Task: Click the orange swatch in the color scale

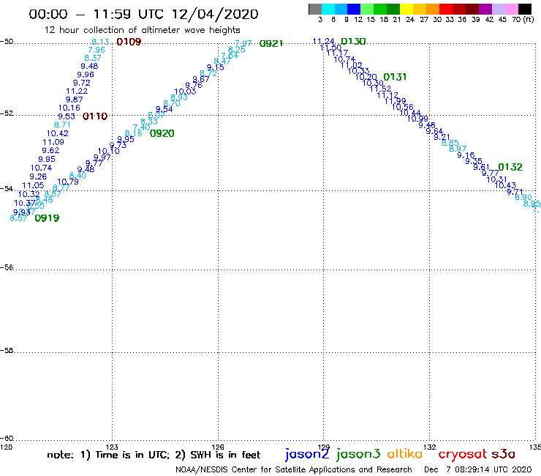Action: click(433, 9)
